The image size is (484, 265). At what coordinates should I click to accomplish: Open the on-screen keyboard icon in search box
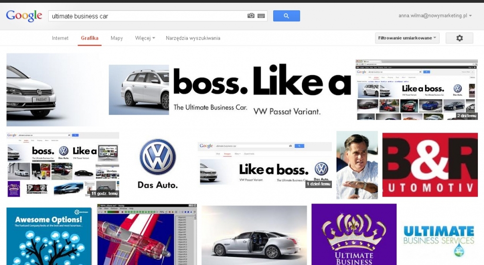tap(261, 16)
